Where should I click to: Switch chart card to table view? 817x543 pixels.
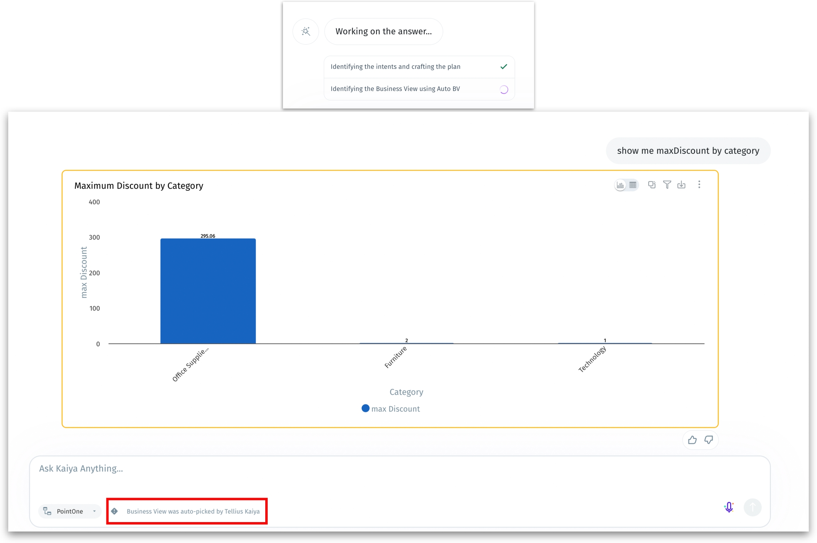633,185
